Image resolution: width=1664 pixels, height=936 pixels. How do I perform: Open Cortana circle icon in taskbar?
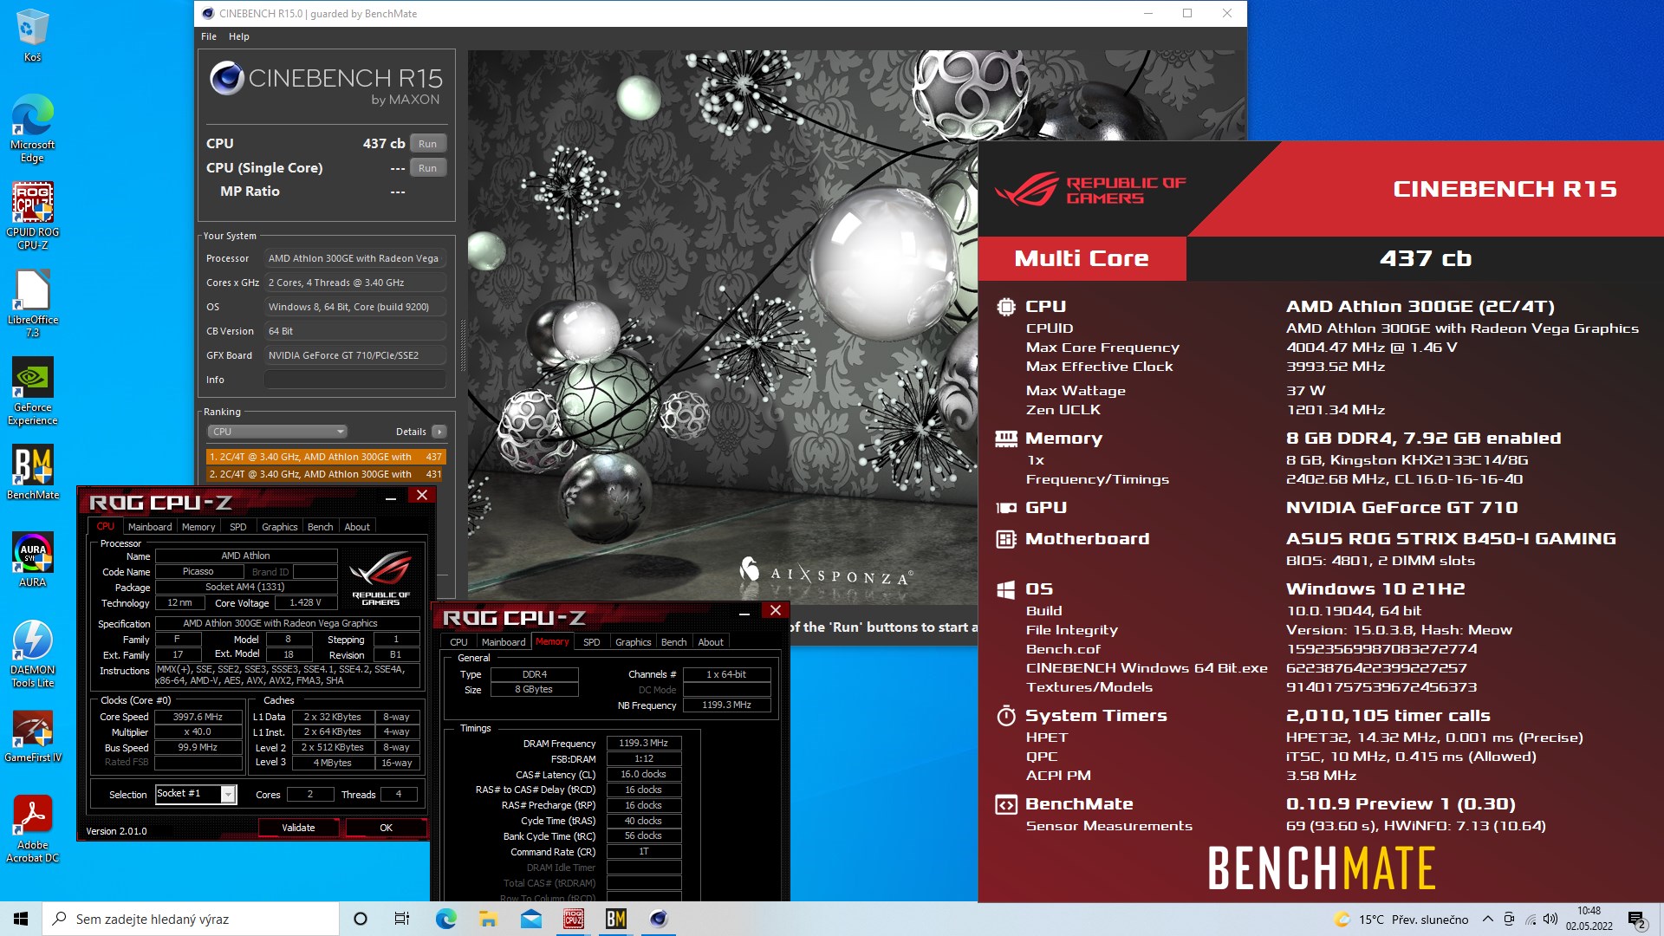pyautogui.click(x=361, y=919)
